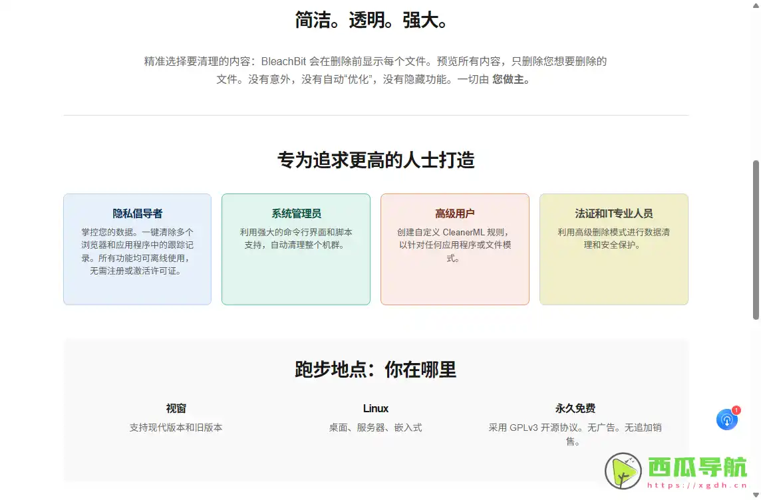Click the Linux platform label
Viewport: 761px width, 500px height.
pos(376,408)
